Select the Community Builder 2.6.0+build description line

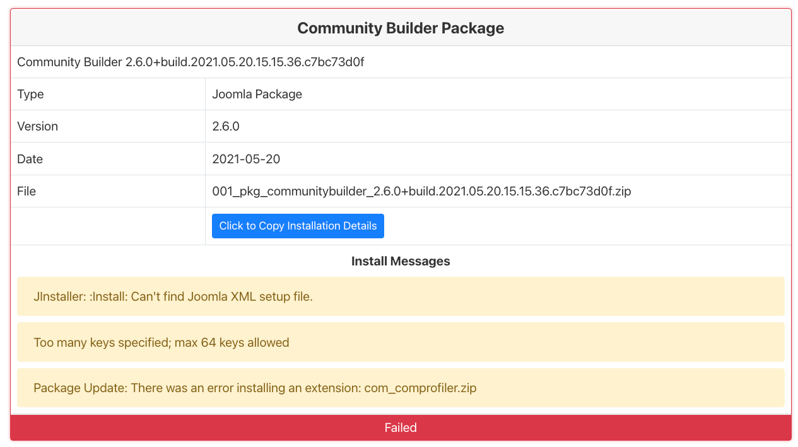(191, 62)
